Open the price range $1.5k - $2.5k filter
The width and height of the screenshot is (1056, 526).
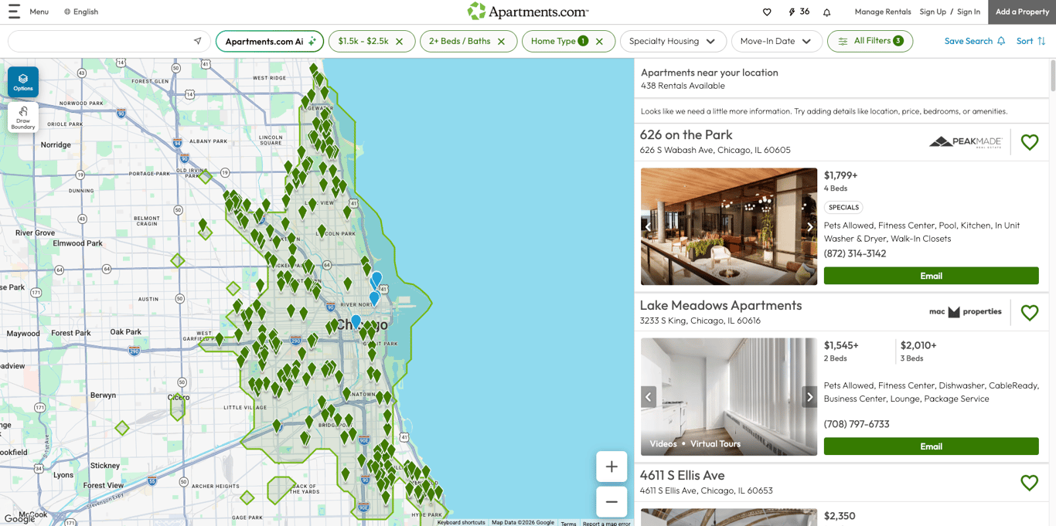pos(363,42)
